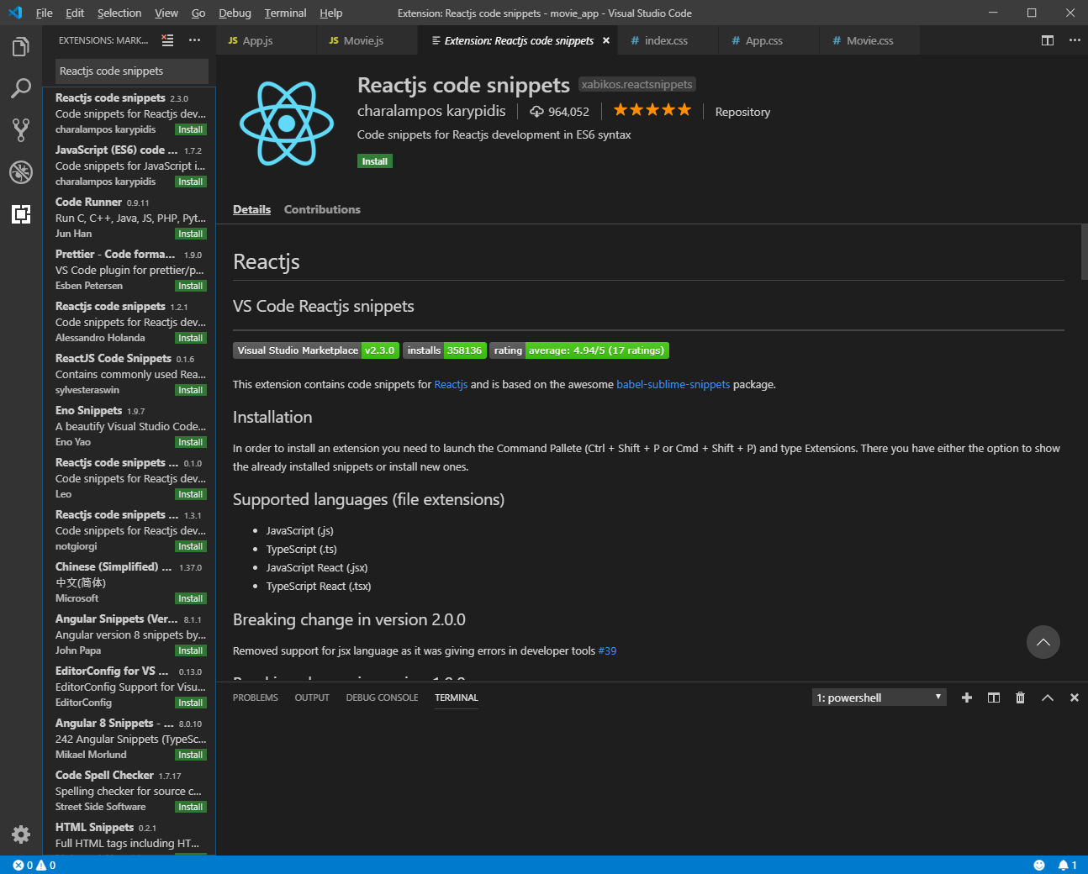The height and width of the screenshot is (874, 1088).
Task: Close the Reactjs code snippets tab
Action: click(606, 40)
